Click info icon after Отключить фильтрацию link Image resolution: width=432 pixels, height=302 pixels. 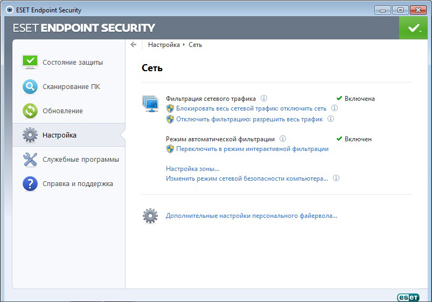[331, 119]
